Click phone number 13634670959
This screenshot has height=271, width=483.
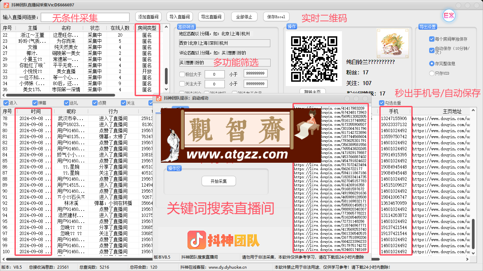(393, 203)
